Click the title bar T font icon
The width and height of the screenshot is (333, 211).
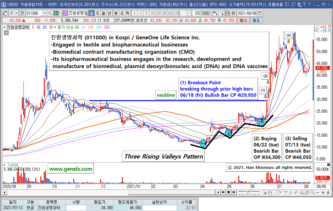click(305, 4)
